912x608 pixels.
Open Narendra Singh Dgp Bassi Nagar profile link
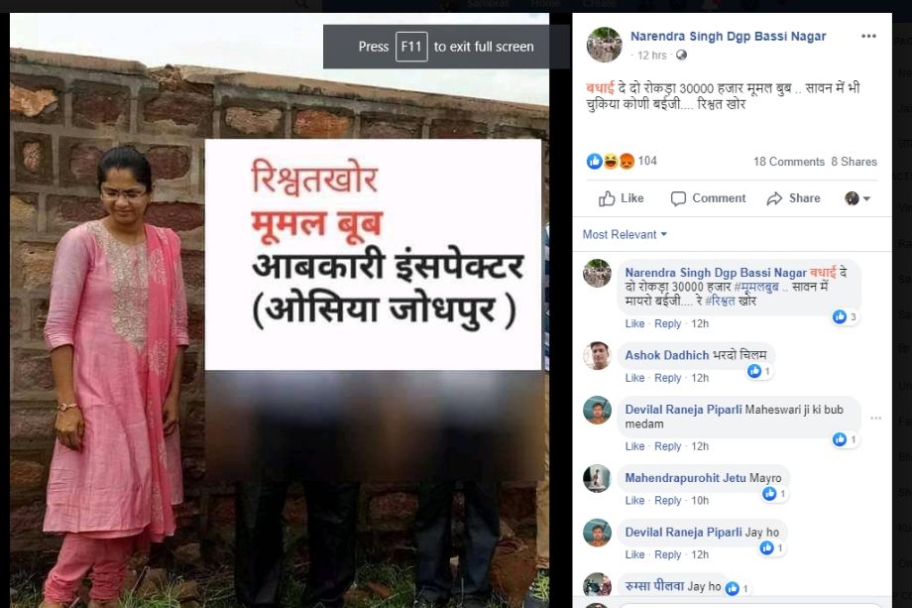(x=729, y=36)
